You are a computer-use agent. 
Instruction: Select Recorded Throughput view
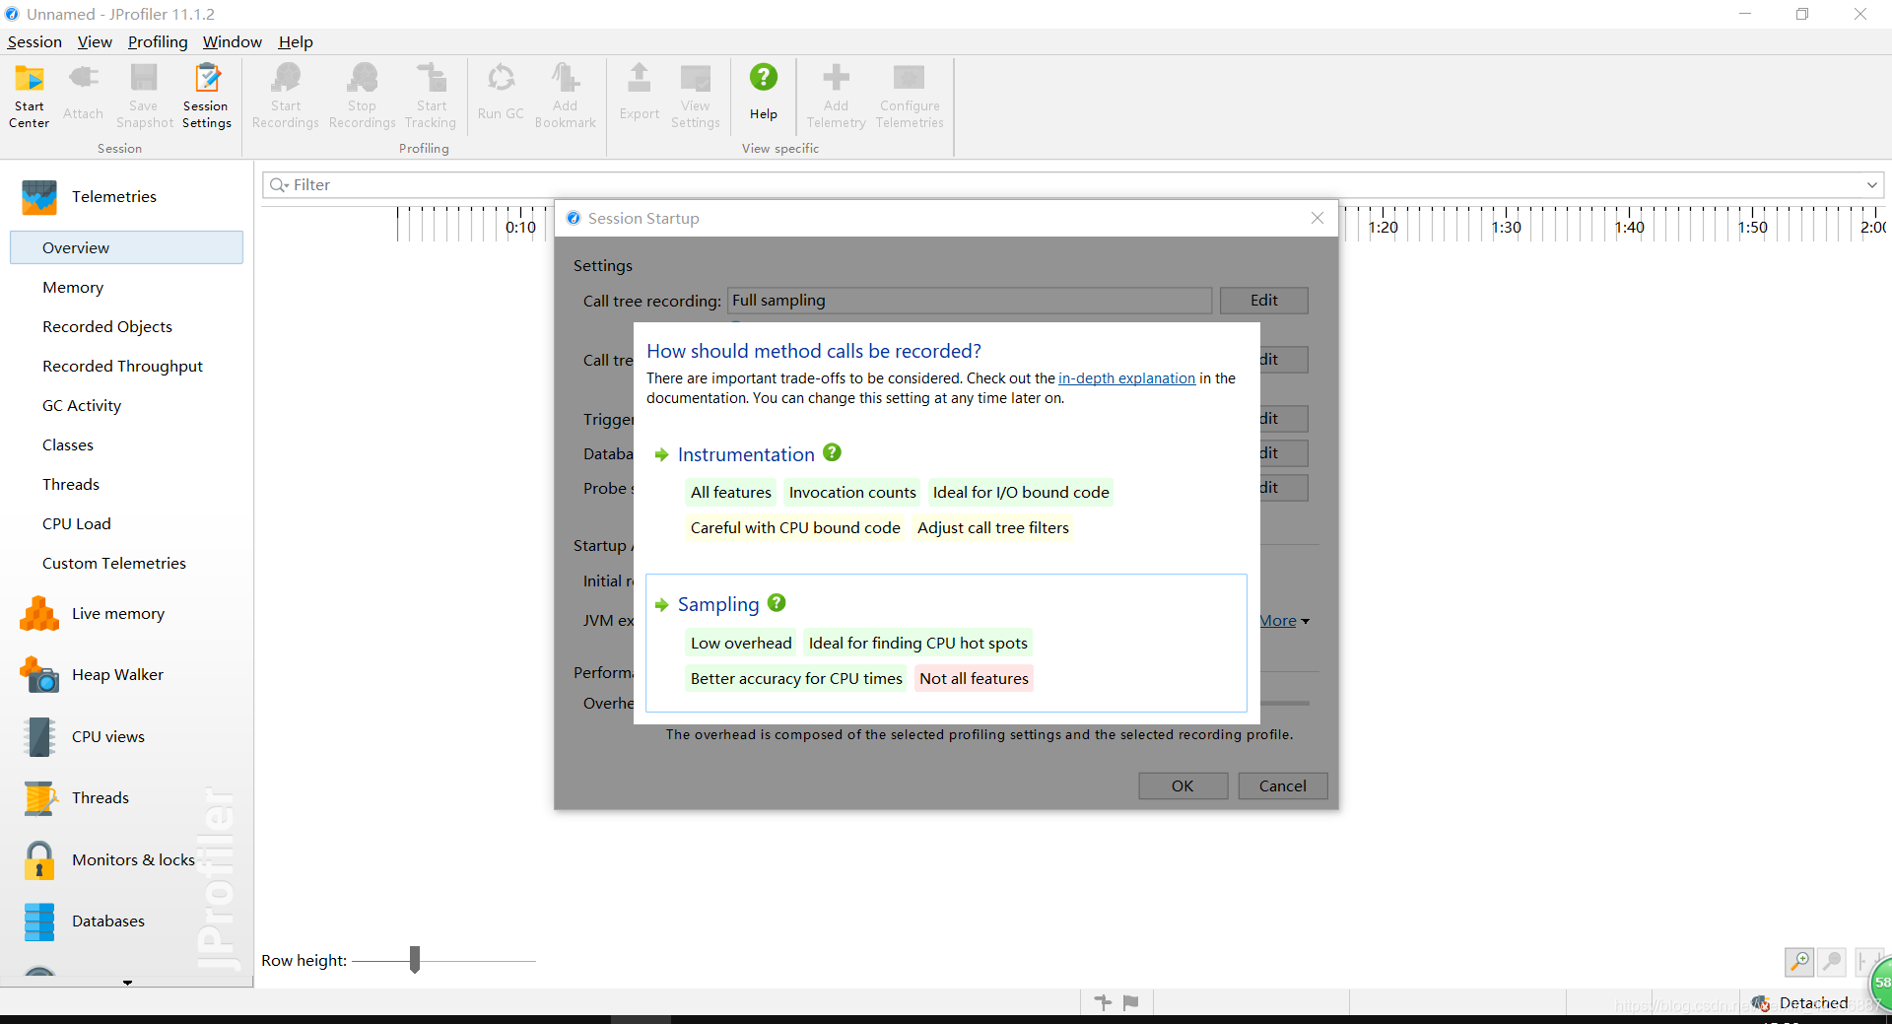(x=122, y=366)
